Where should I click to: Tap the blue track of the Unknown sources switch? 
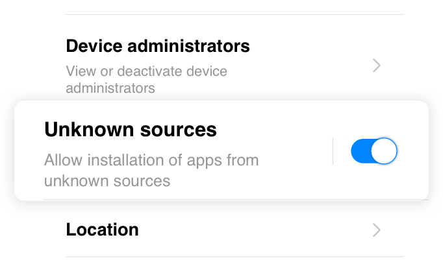[361, 151]
